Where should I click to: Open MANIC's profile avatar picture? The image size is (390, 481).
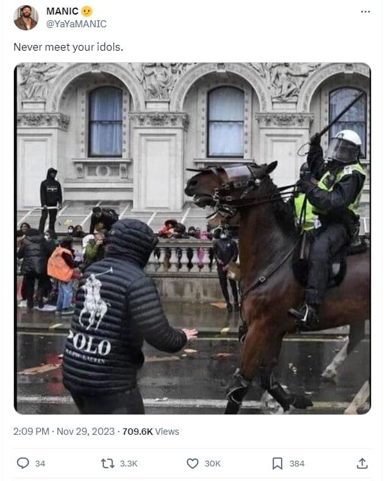click(26, 18)
